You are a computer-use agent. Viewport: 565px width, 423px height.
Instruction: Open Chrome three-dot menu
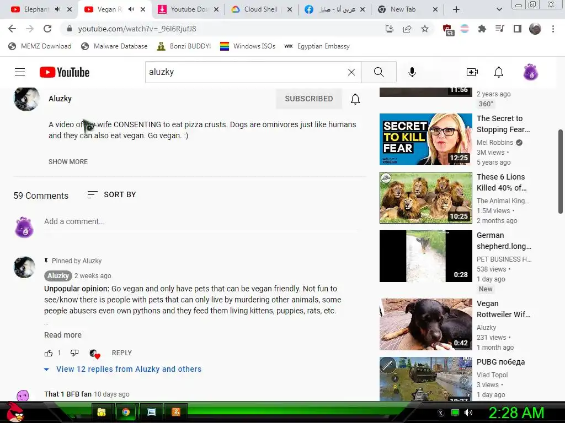click(x=553, y=29)
